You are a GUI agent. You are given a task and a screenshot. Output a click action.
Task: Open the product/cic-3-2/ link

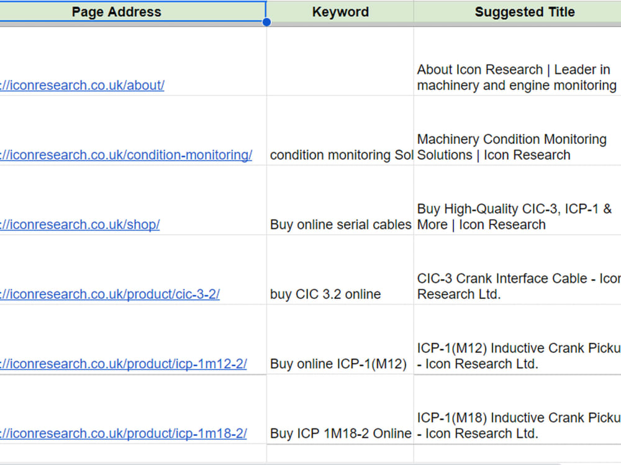(110, 294)
